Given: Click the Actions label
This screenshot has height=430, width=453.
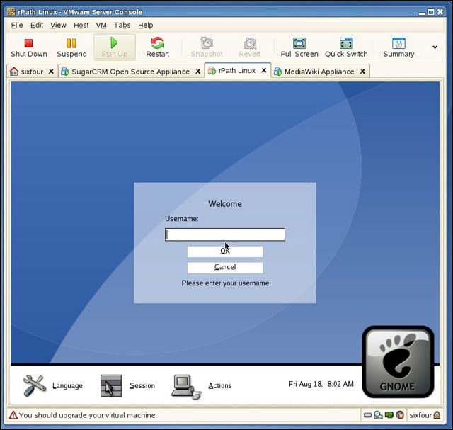Looking at the screenshot, I should (220, 386).
